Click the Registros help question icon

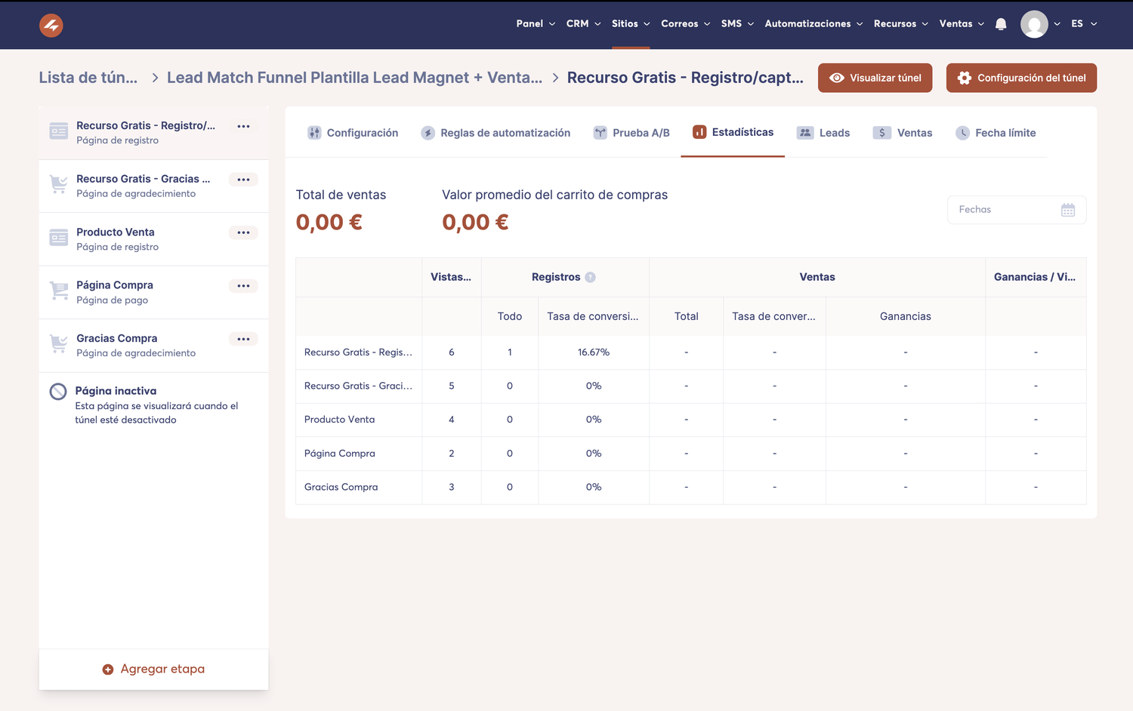point(591,277)
